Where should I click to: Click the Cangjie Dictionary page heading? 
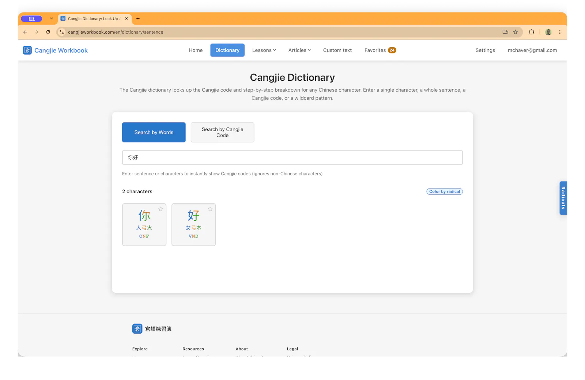point(292,77)
